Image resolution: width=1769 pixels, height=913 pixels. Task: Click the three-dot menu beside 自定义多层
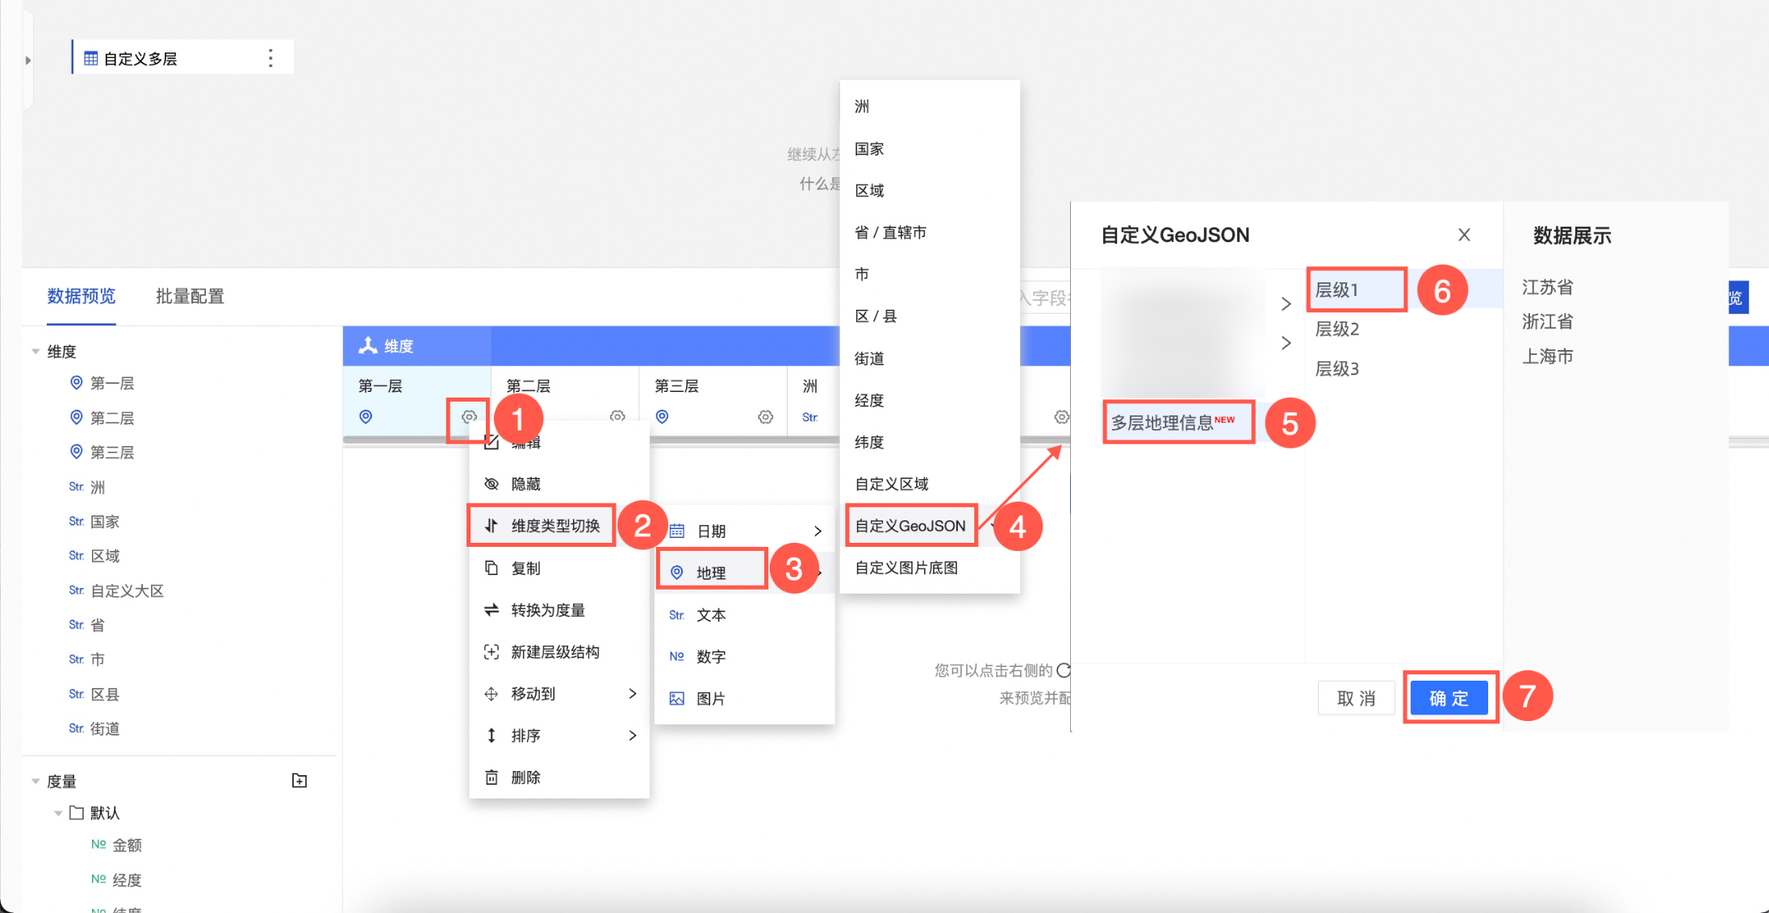tap(270, 58)
